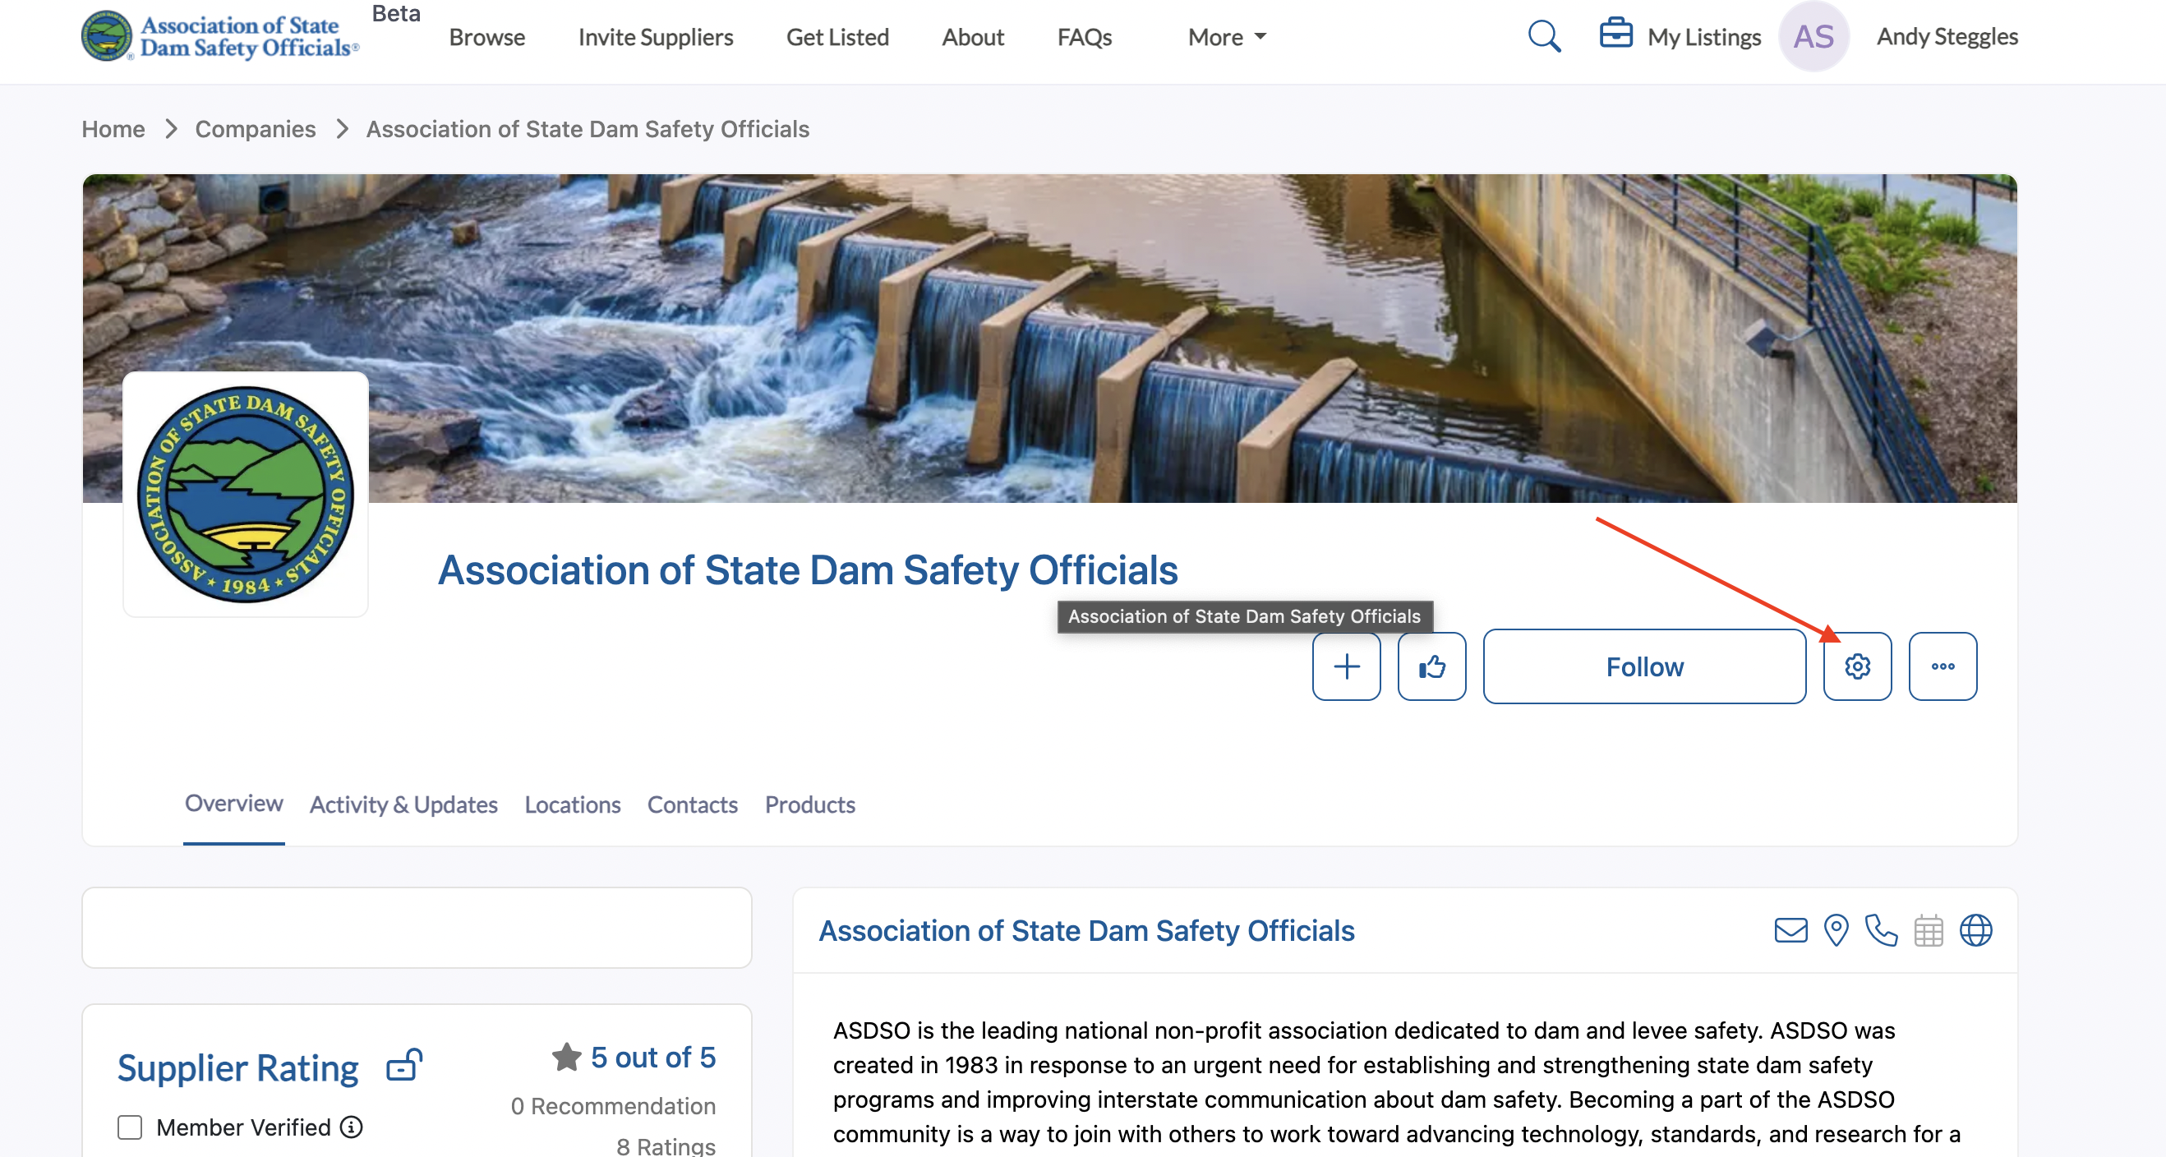This screenshot has height=1157, width=2166.
Task: Click the email envelope icon
Action: [x=1790, y=930]
